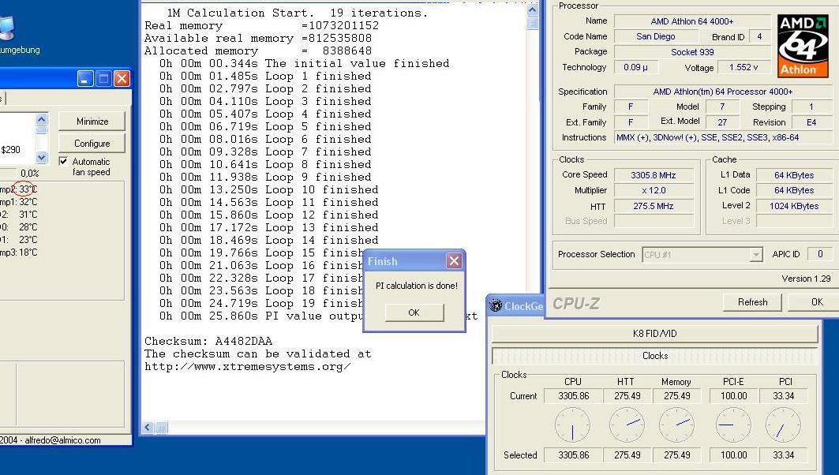Click the SpeedFan list scroll-up arrow
This screenshot has width=839, height=475.
(x=42, y=118)
